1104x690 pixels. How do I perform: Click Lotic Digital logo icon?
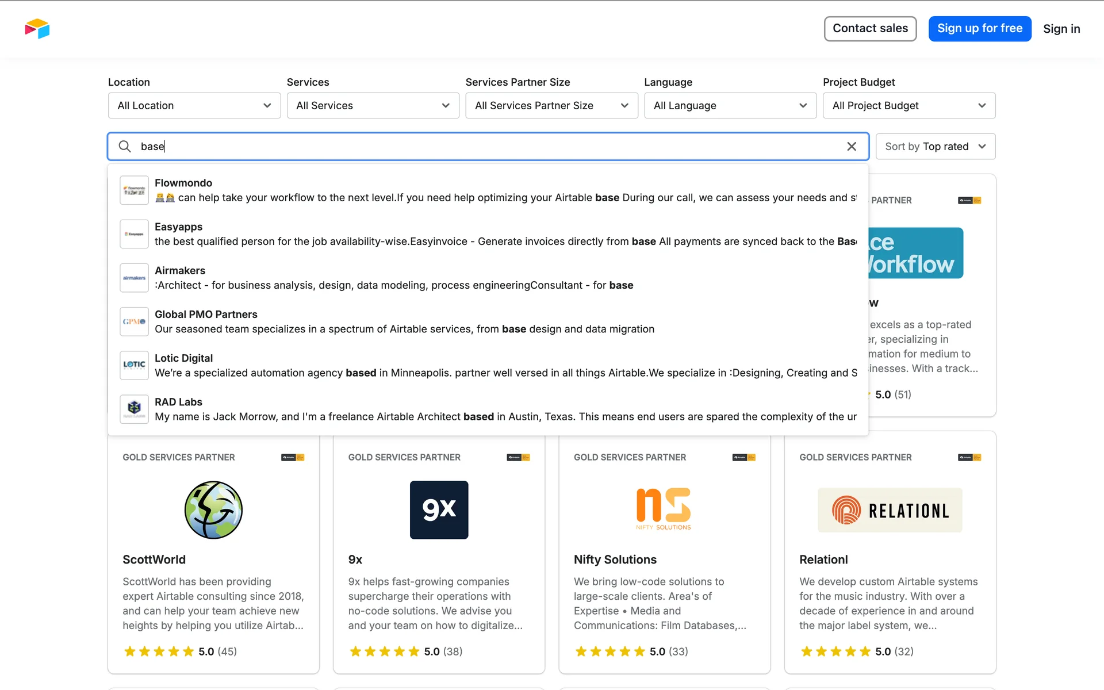pyautogui.click(x=134, y=365)
